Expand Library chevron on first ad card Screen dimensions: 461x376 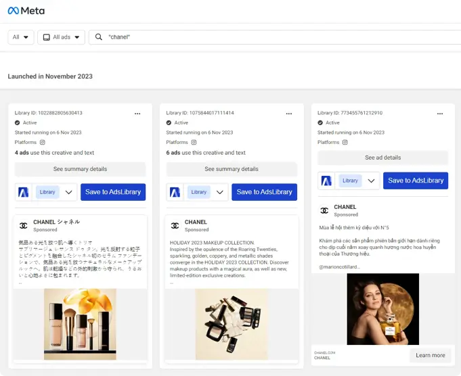pyautogui.click(x=69, y=193)
